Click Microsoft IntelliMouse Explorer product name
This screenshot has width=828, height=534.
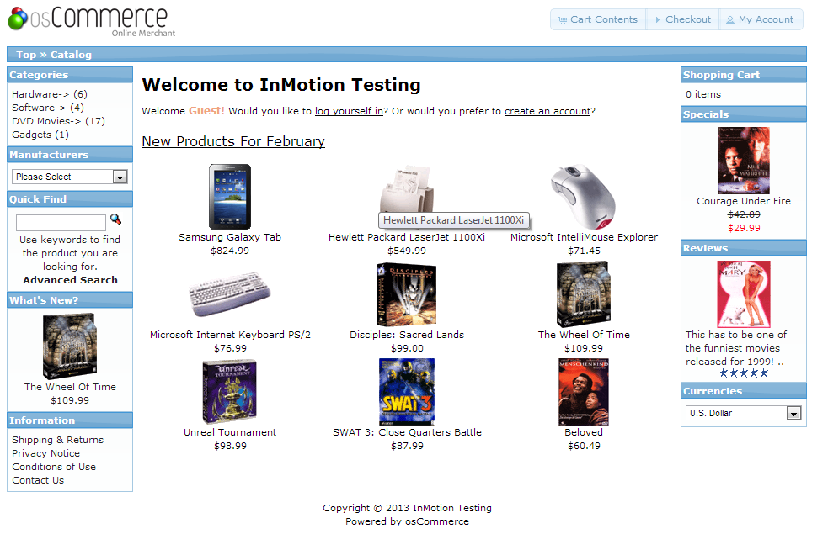click(x=584, y=237)
